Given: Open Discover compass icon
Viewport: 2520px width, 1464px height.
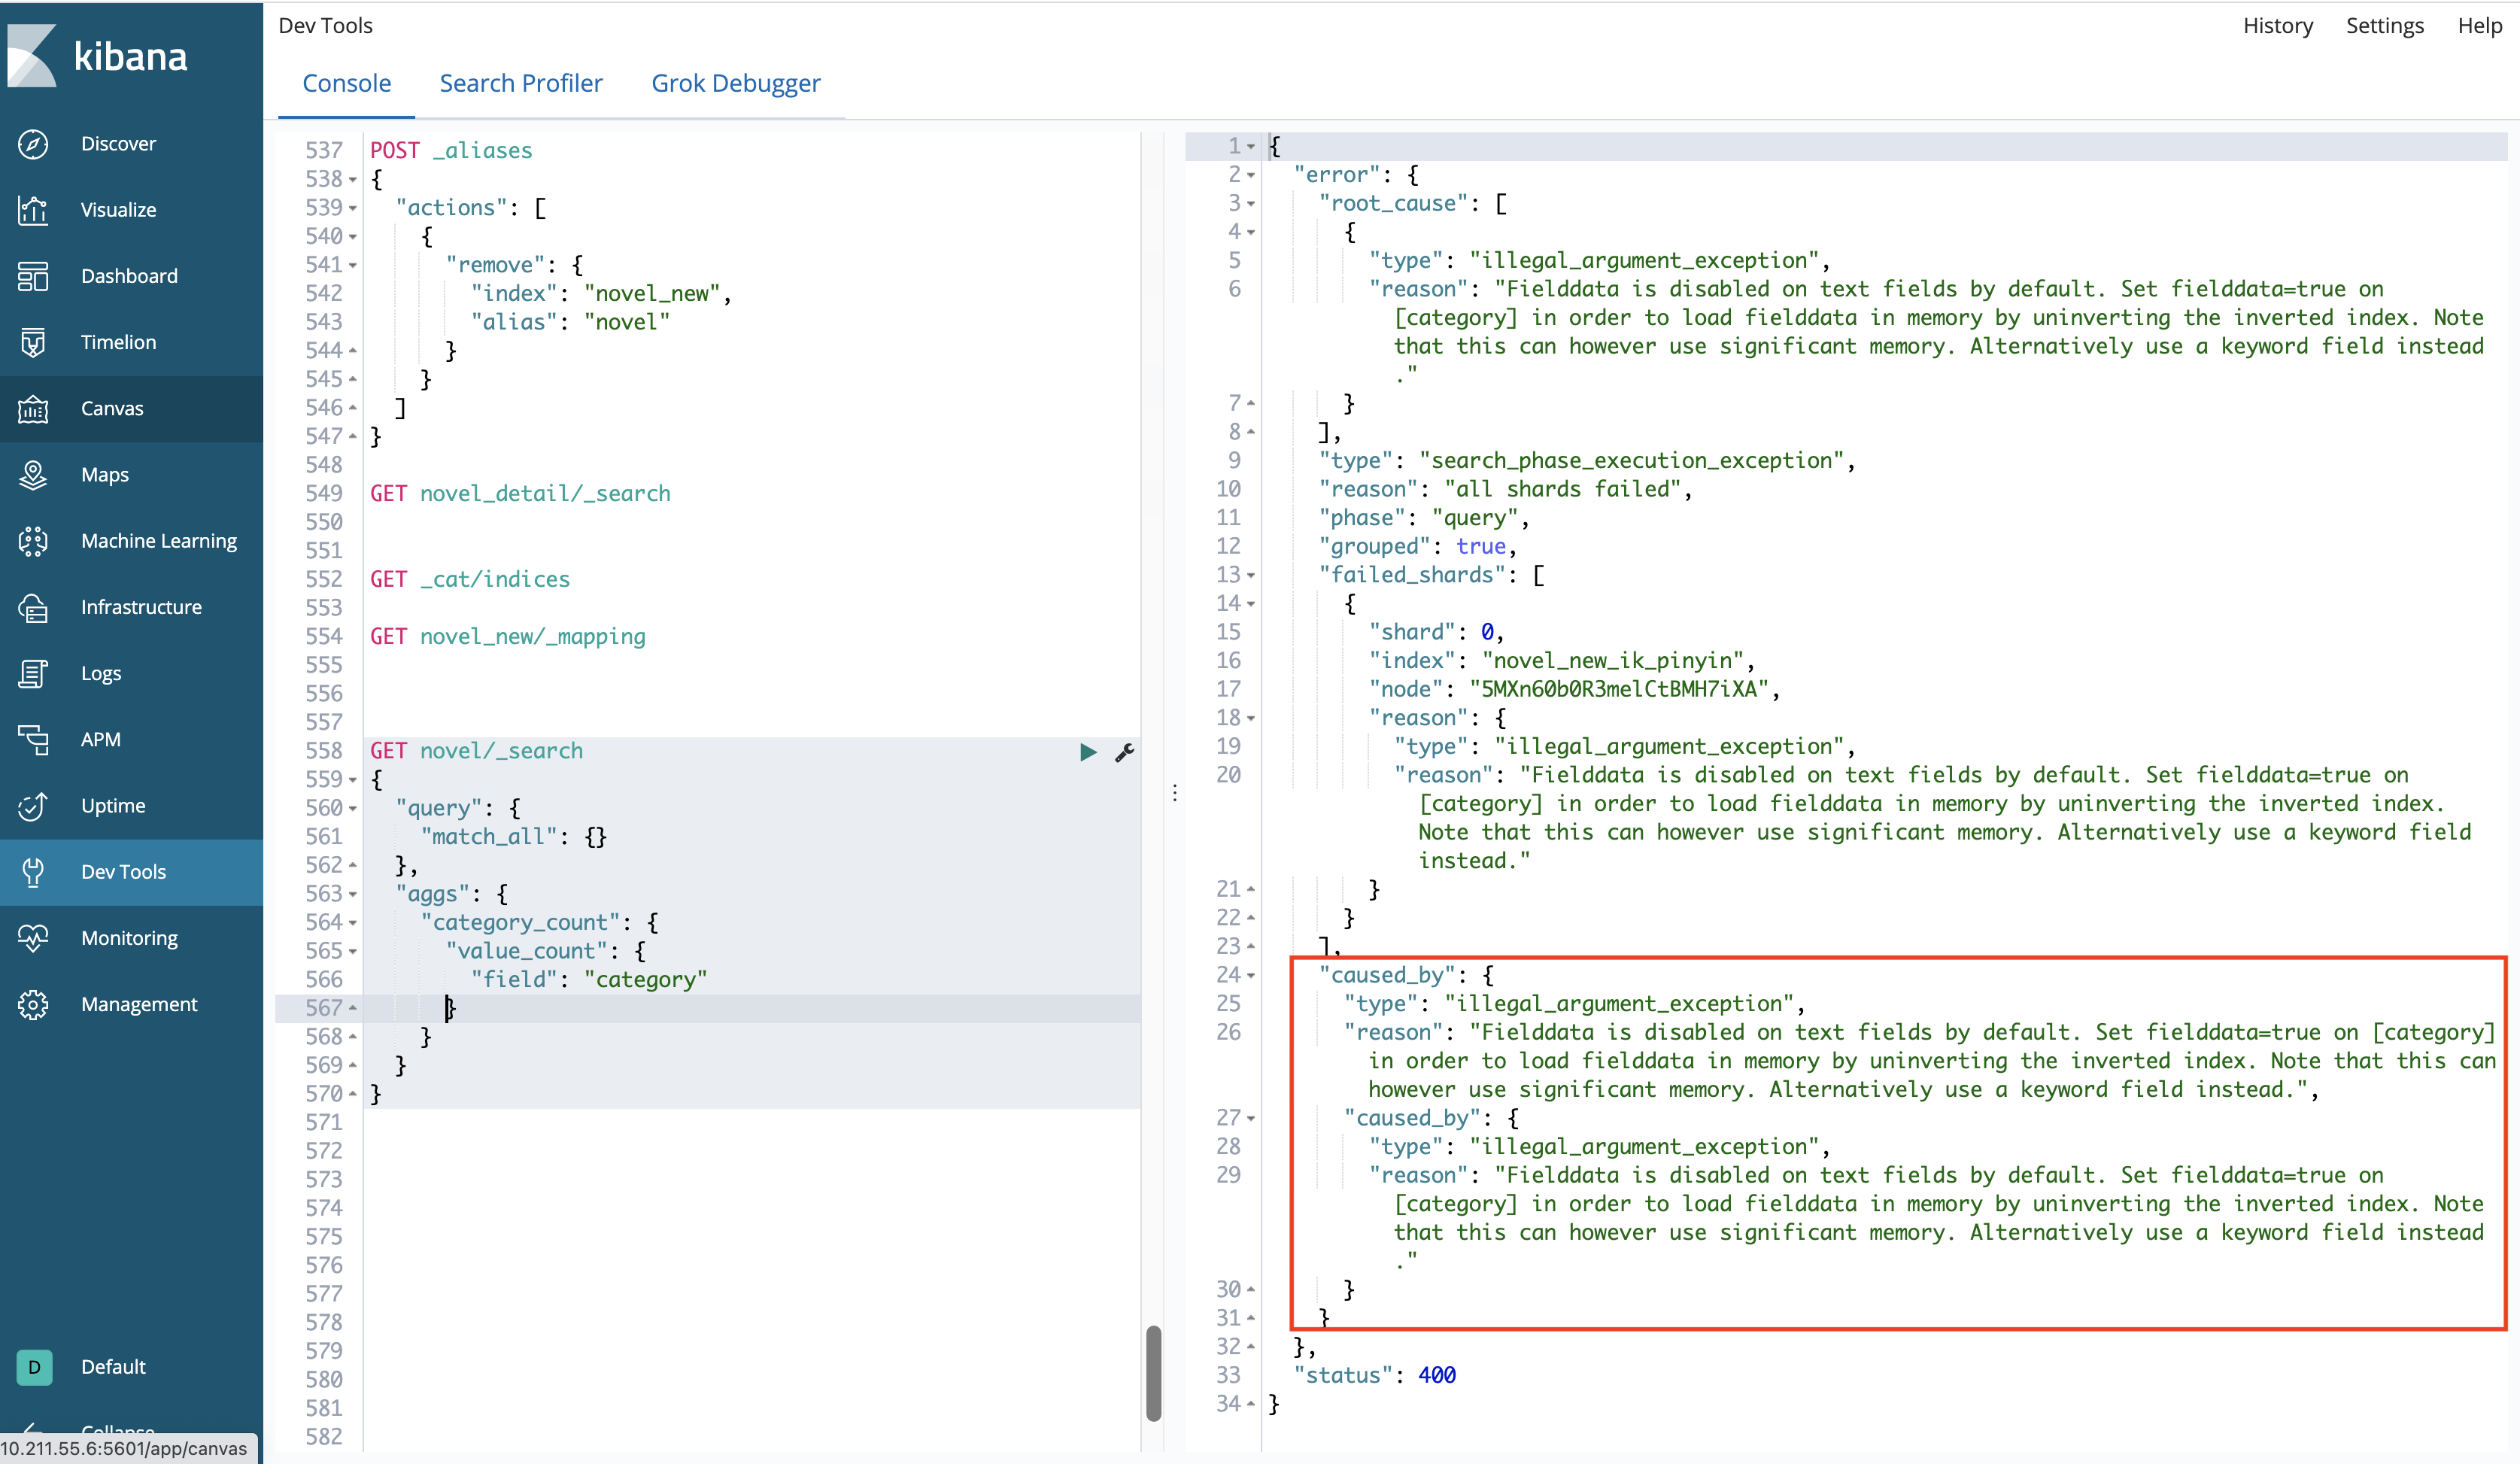Looking at the screenshot, I should tap(33, 144).
